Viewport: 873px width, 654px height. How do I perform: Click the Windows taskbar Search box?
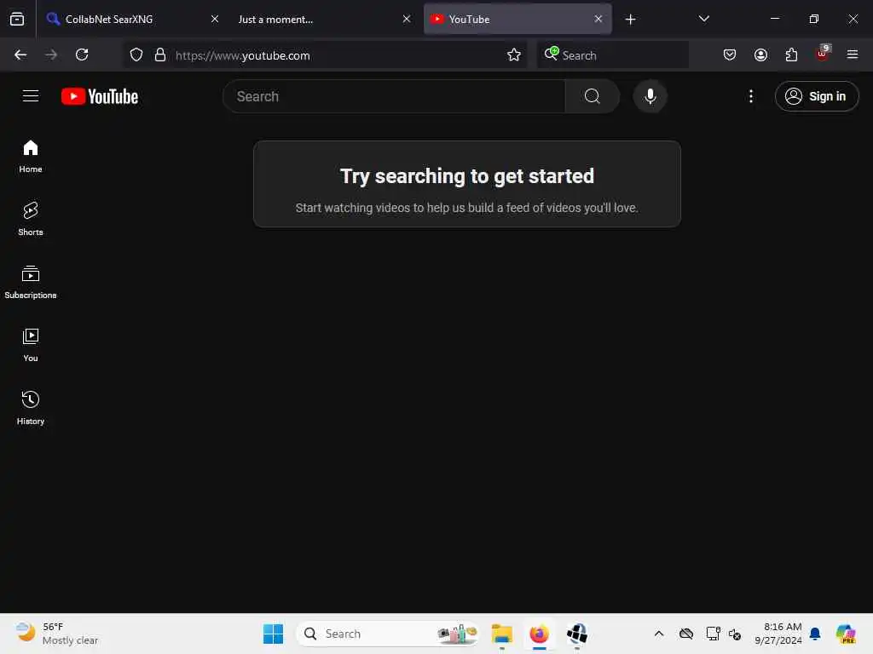(x=388, y=634)
